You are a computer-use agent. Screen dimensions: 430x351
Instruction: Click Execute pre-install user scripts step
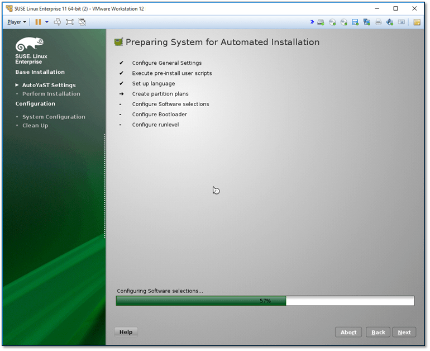172,73
